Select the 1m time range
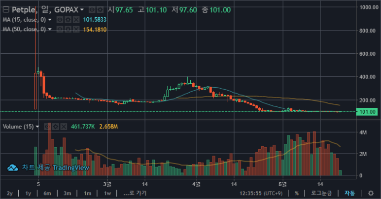This screenshot has width=381, height=199. click(87, 194)
